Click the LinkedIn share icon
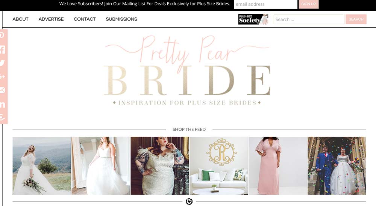The height and width of the screenshot is (206, 376). coord(2,104)
